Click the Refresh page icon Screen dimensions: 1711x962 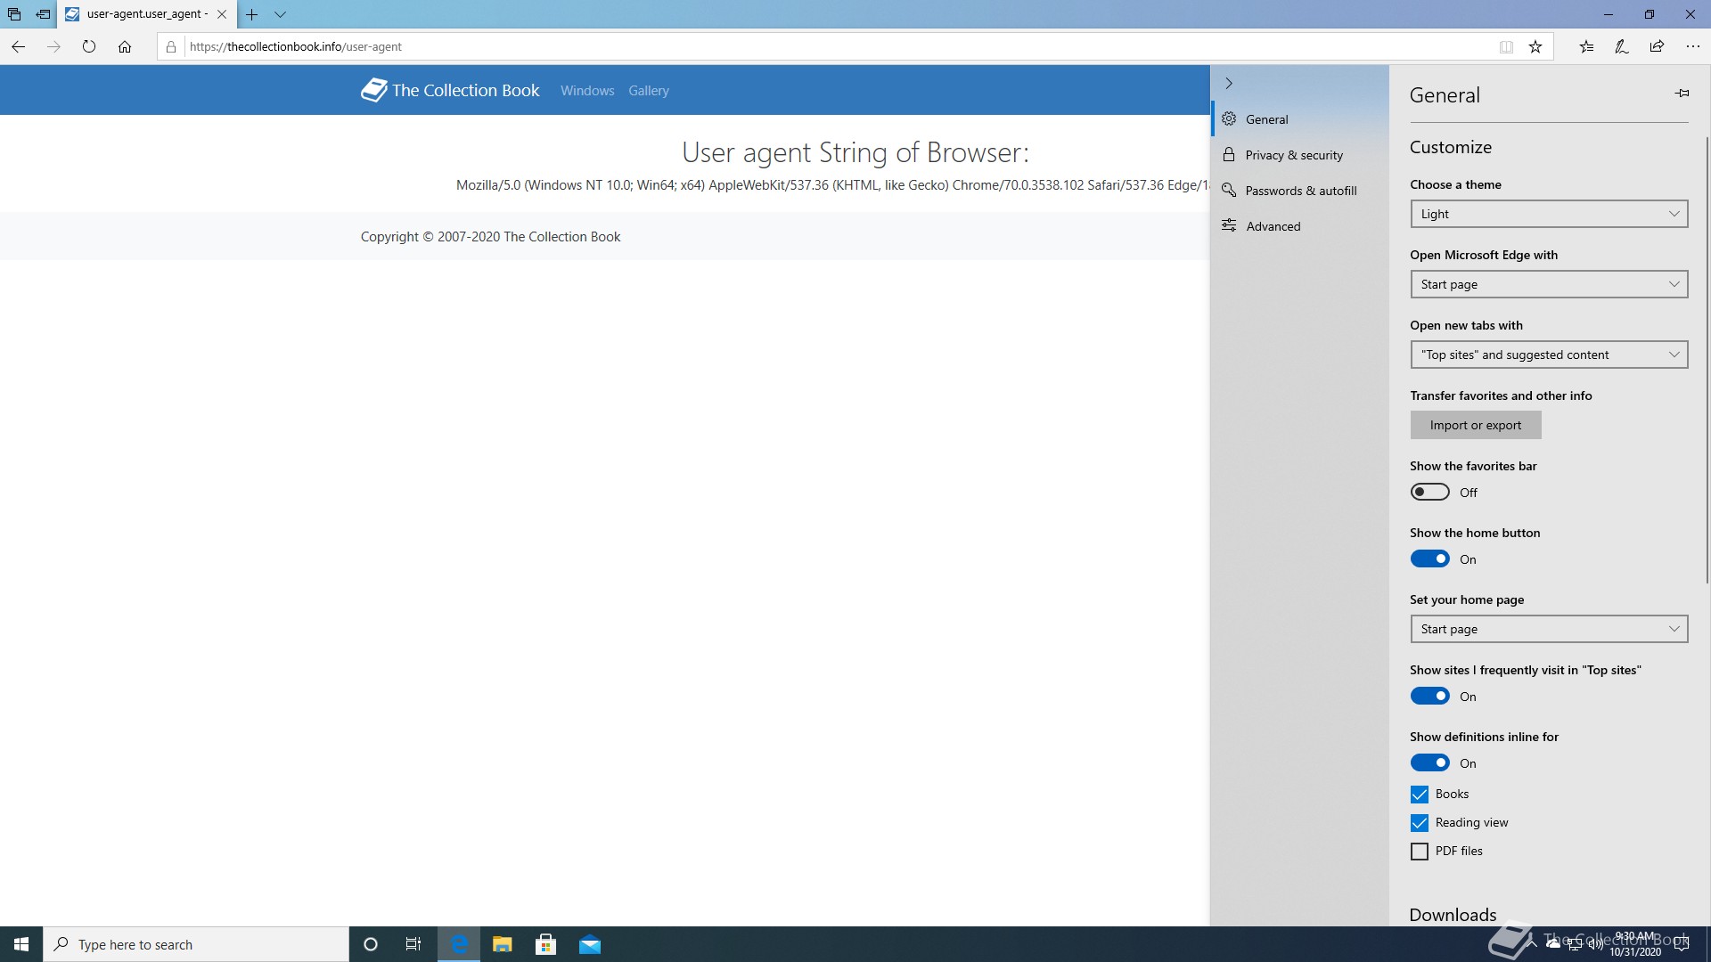[x=89, y=46]
